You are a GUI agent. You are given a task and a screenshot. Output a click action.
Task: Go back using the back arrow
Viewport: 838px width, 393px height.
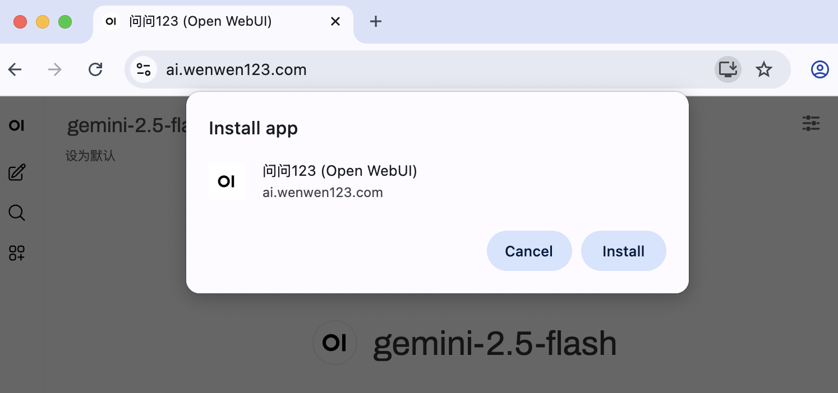coord(15,69)
